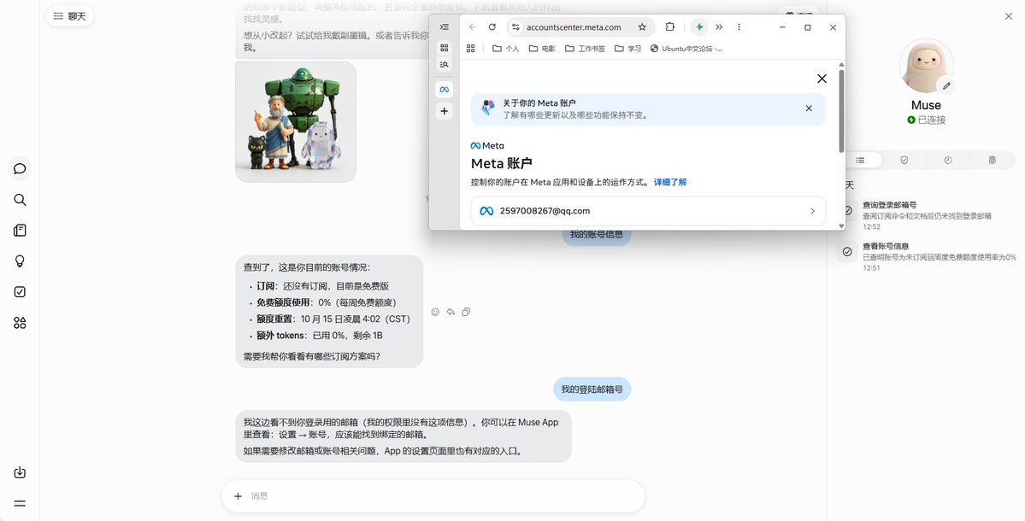This screenshot has width=1025, height=521.
Task: Open the 工作书签 bookmarks folder
Action: 585,49
